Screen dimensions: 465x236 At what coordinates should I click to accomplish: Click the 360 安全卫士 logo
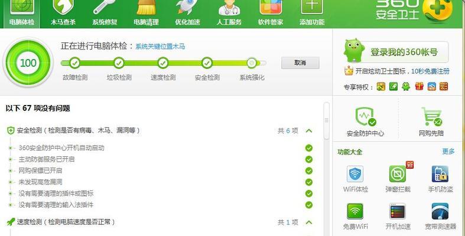(x=414, y=10)
